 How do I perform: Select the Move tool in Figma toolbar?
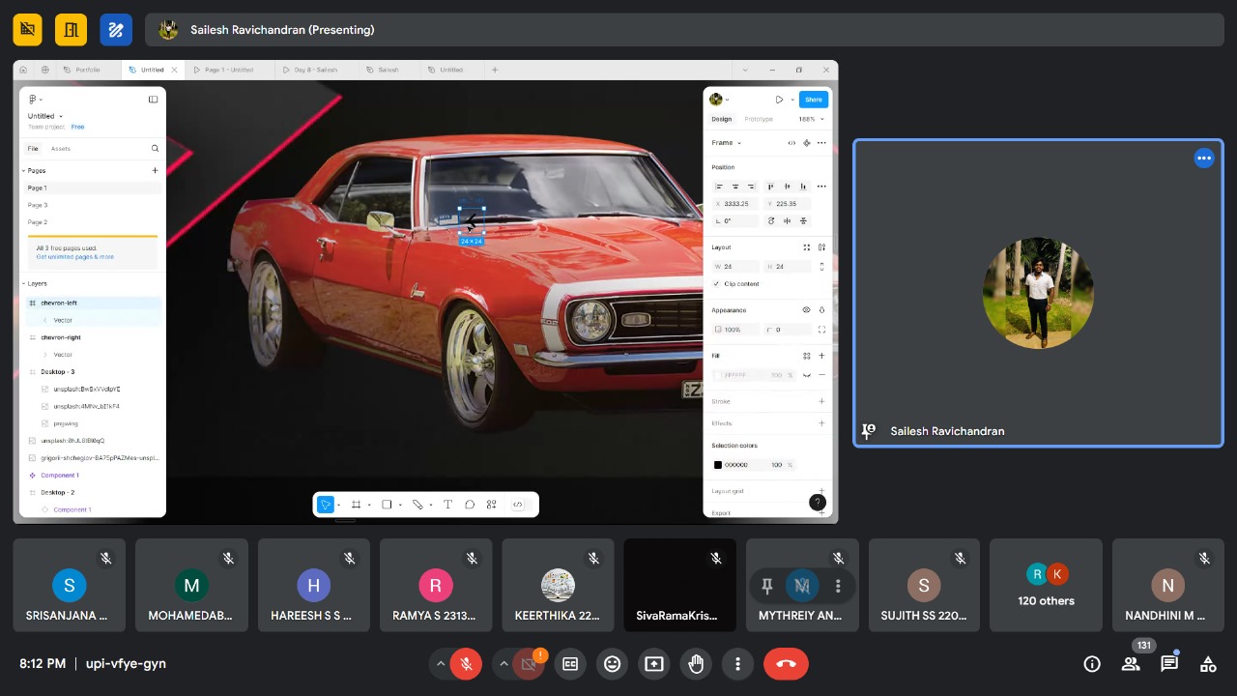point(326,505)
